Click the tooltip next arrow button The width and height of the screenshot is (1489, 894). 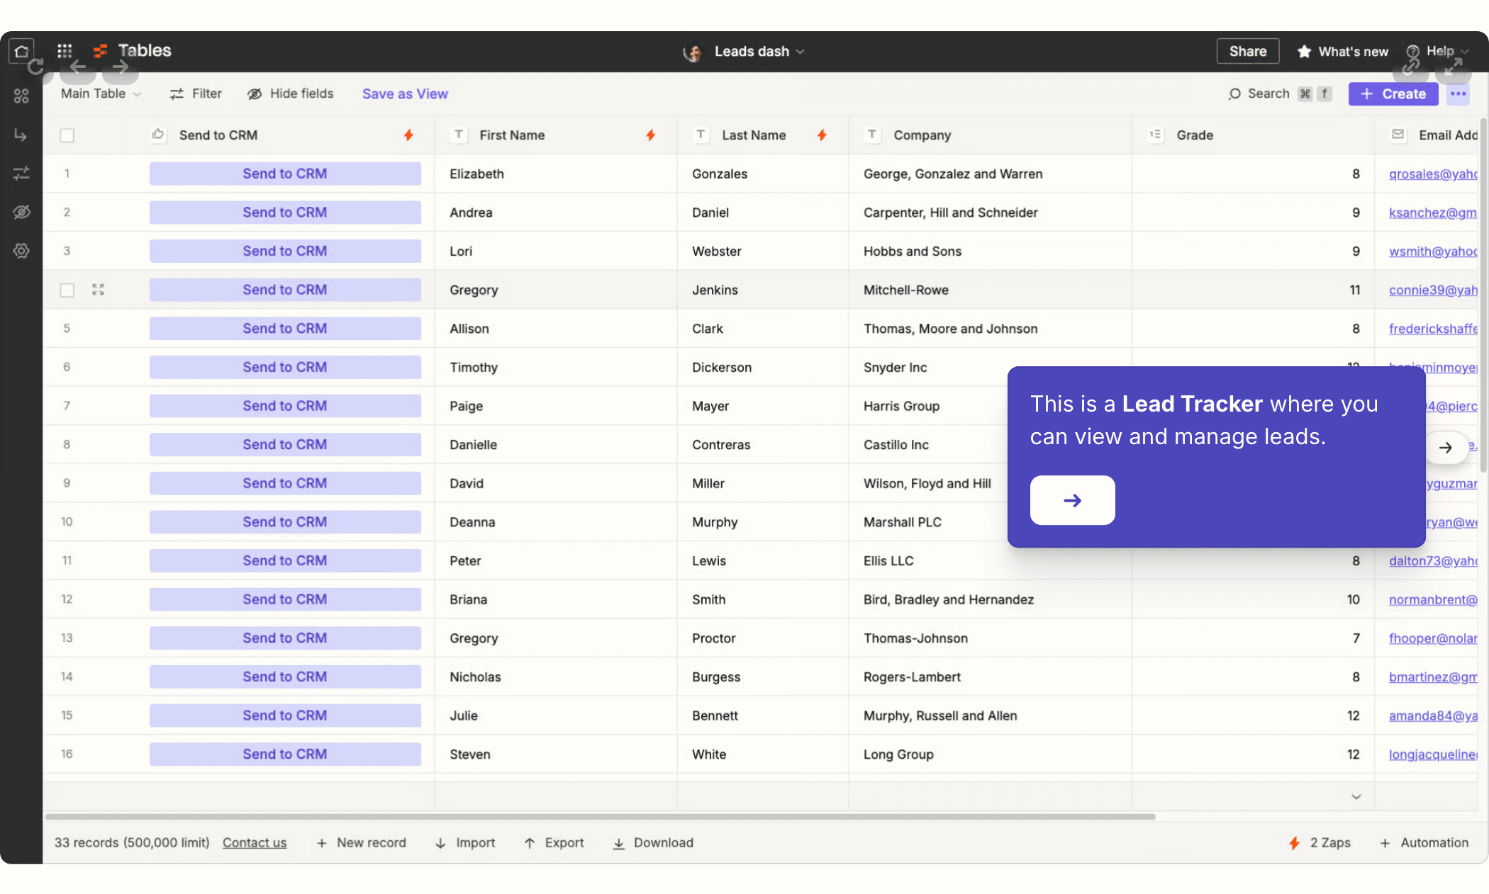(x=1072, y=500)
